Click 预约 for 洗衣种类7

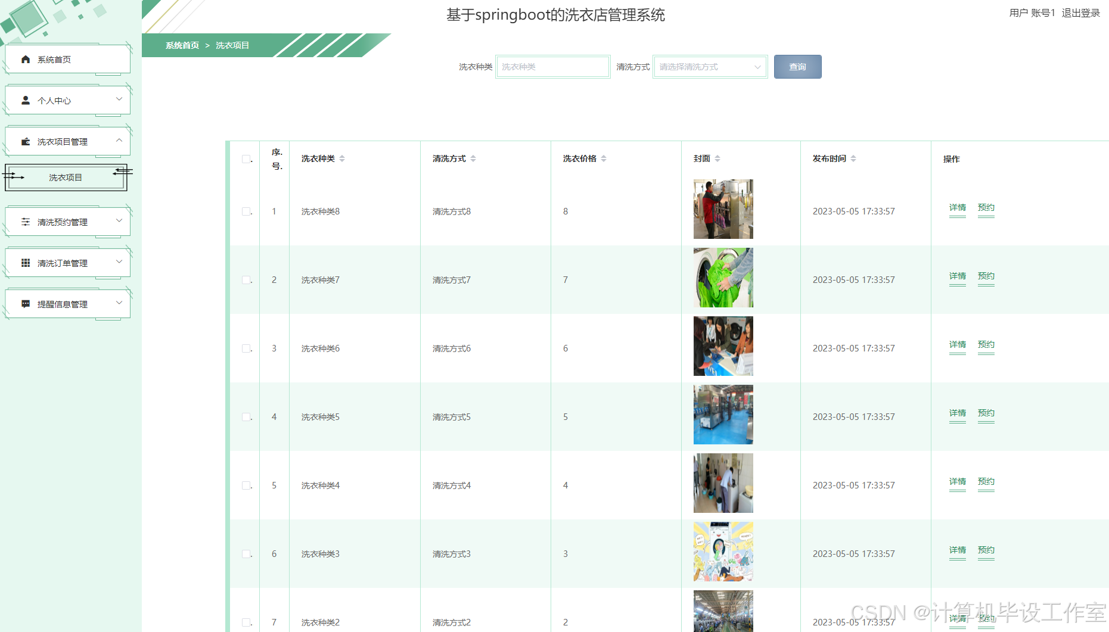[986, 276]
